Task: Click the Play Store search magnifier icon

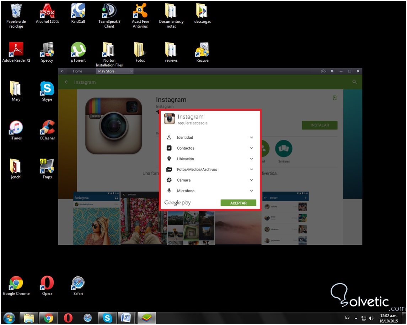Action: coord(354,82)
